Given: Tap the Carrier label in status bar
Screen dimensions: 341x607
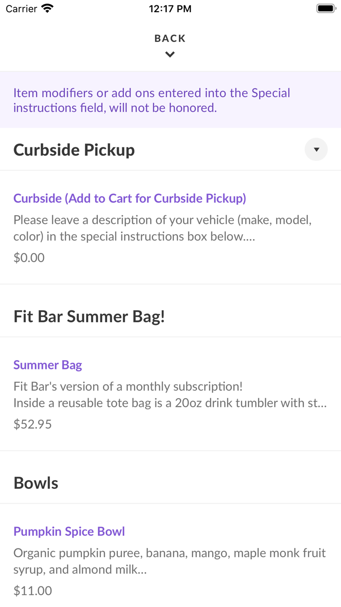Looking at the screenshot, I should point(19,8).
